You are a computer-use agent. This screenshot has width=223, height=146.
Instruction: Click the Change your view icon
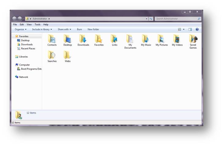[x=180, y=29]
